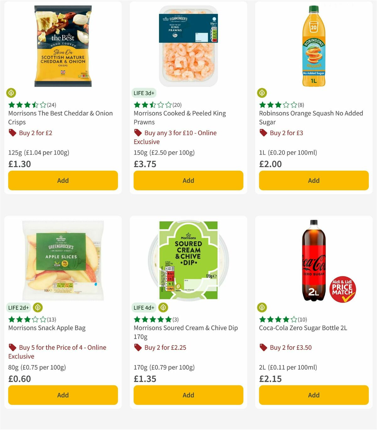Image resolution: width=377 pixels, height=430 pixels.
Task: Click the leaf icon on the Soured Cream Dip card
Action: [x=163, y=308]
